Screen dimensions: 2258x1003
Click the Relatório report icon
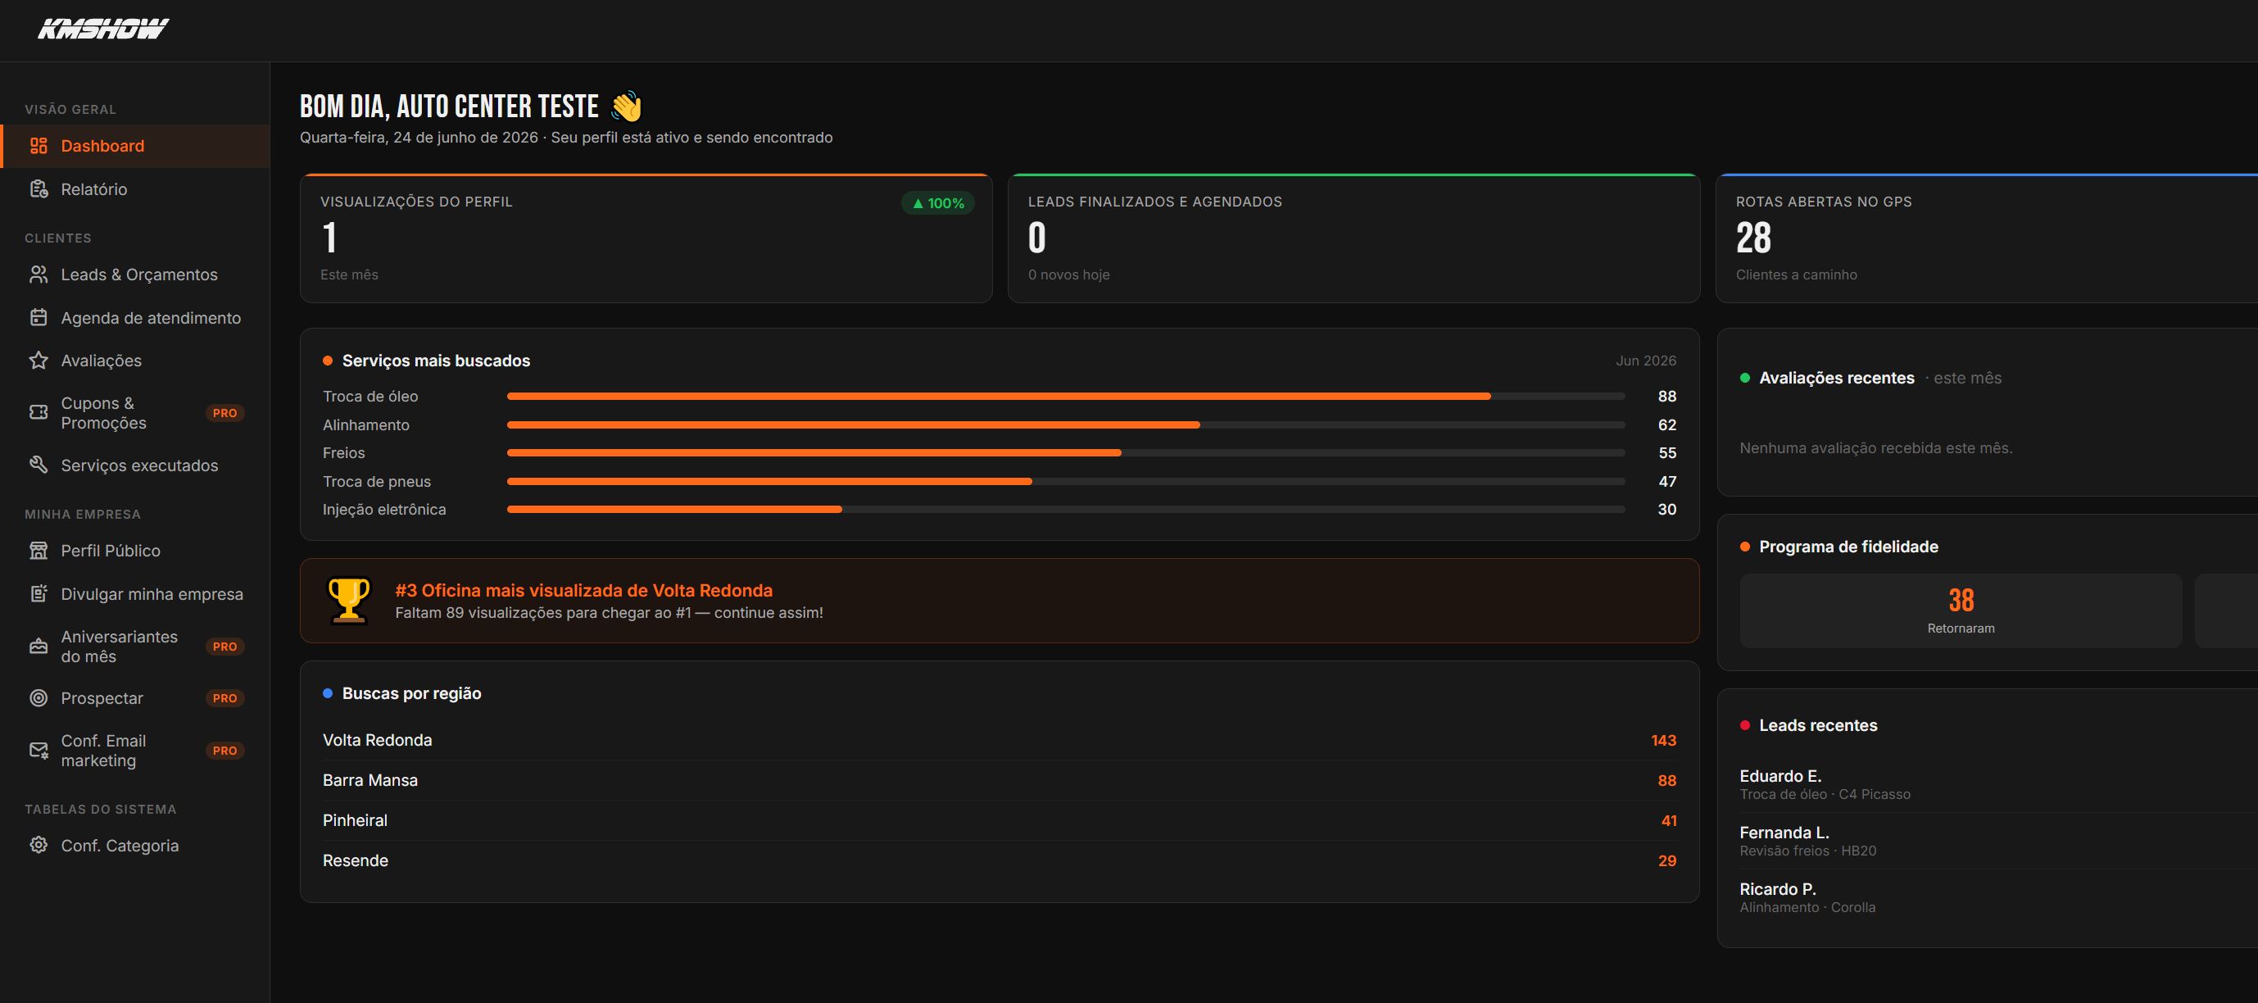39,189
